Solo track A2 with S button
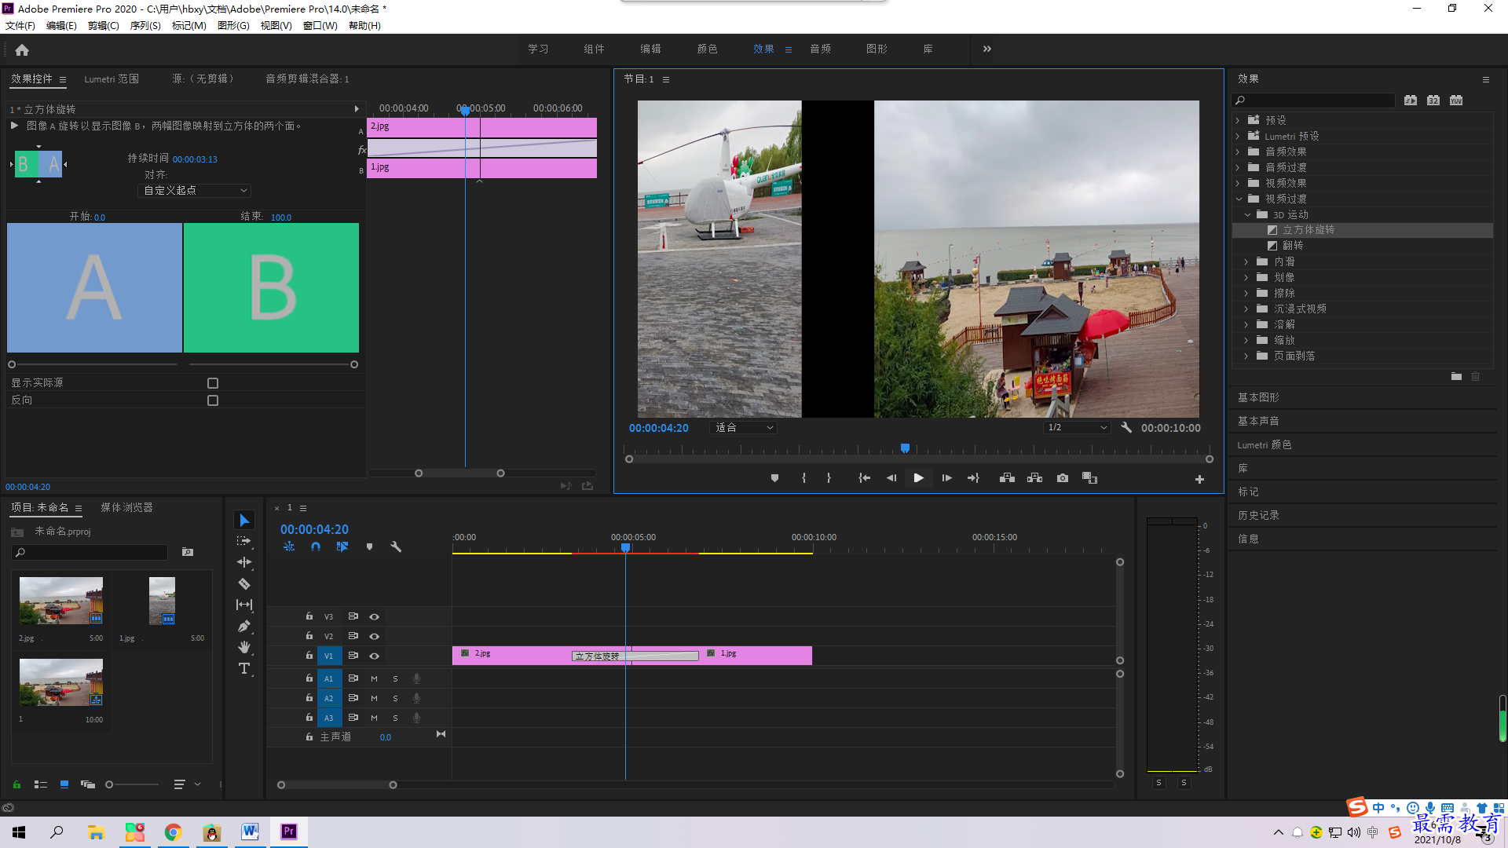The image size is (1508, 848). point(395,699)
